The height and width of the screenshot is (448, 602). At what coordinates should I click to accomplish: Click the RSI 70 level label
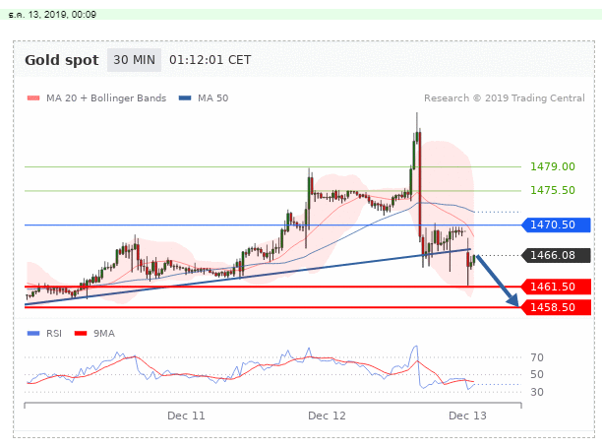pos(537,357)
